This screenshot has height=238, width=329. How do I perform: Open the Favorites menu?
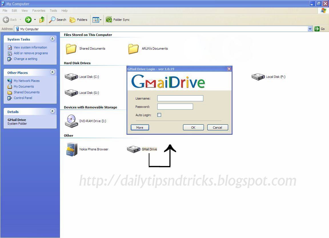[x=39, y=11]
